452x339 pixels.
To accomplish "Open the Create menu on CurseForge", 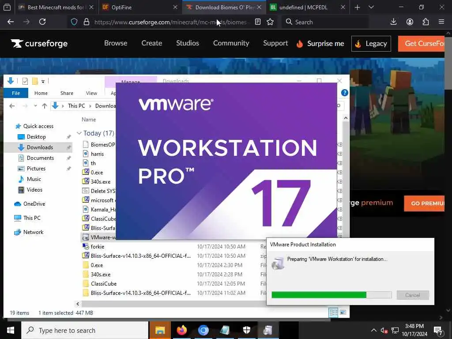I will 152,43.
